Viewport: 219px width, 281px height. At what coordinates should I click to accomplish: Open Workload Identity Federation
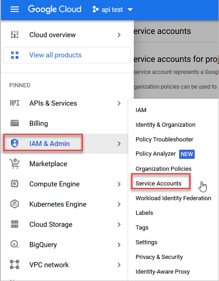point(173,198)
